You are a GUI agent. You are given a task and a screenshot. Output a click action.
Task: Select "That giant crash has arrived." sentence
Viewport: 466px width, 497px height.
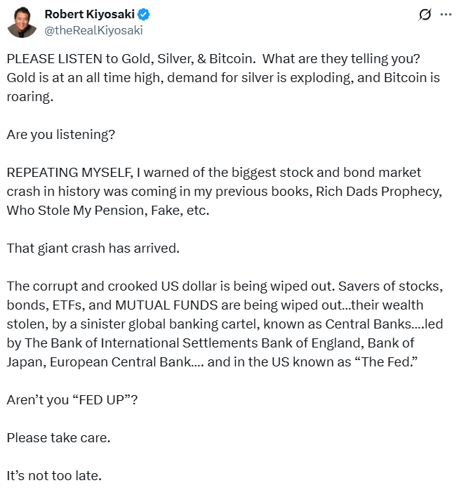coord(93,249)
